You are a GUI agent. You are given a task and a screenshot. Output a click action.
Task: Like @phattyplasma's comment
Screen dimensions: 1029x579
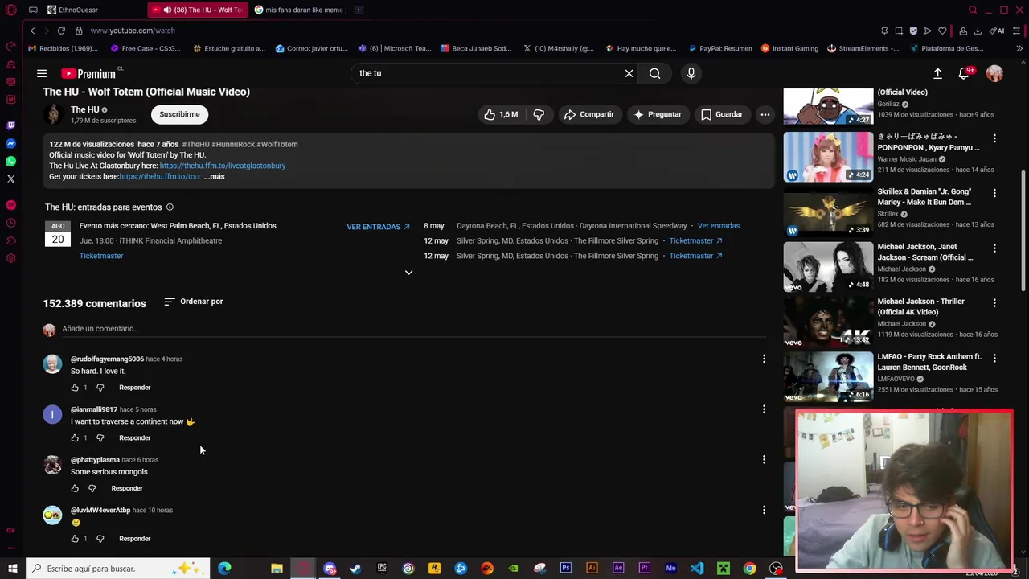point(75,488)
